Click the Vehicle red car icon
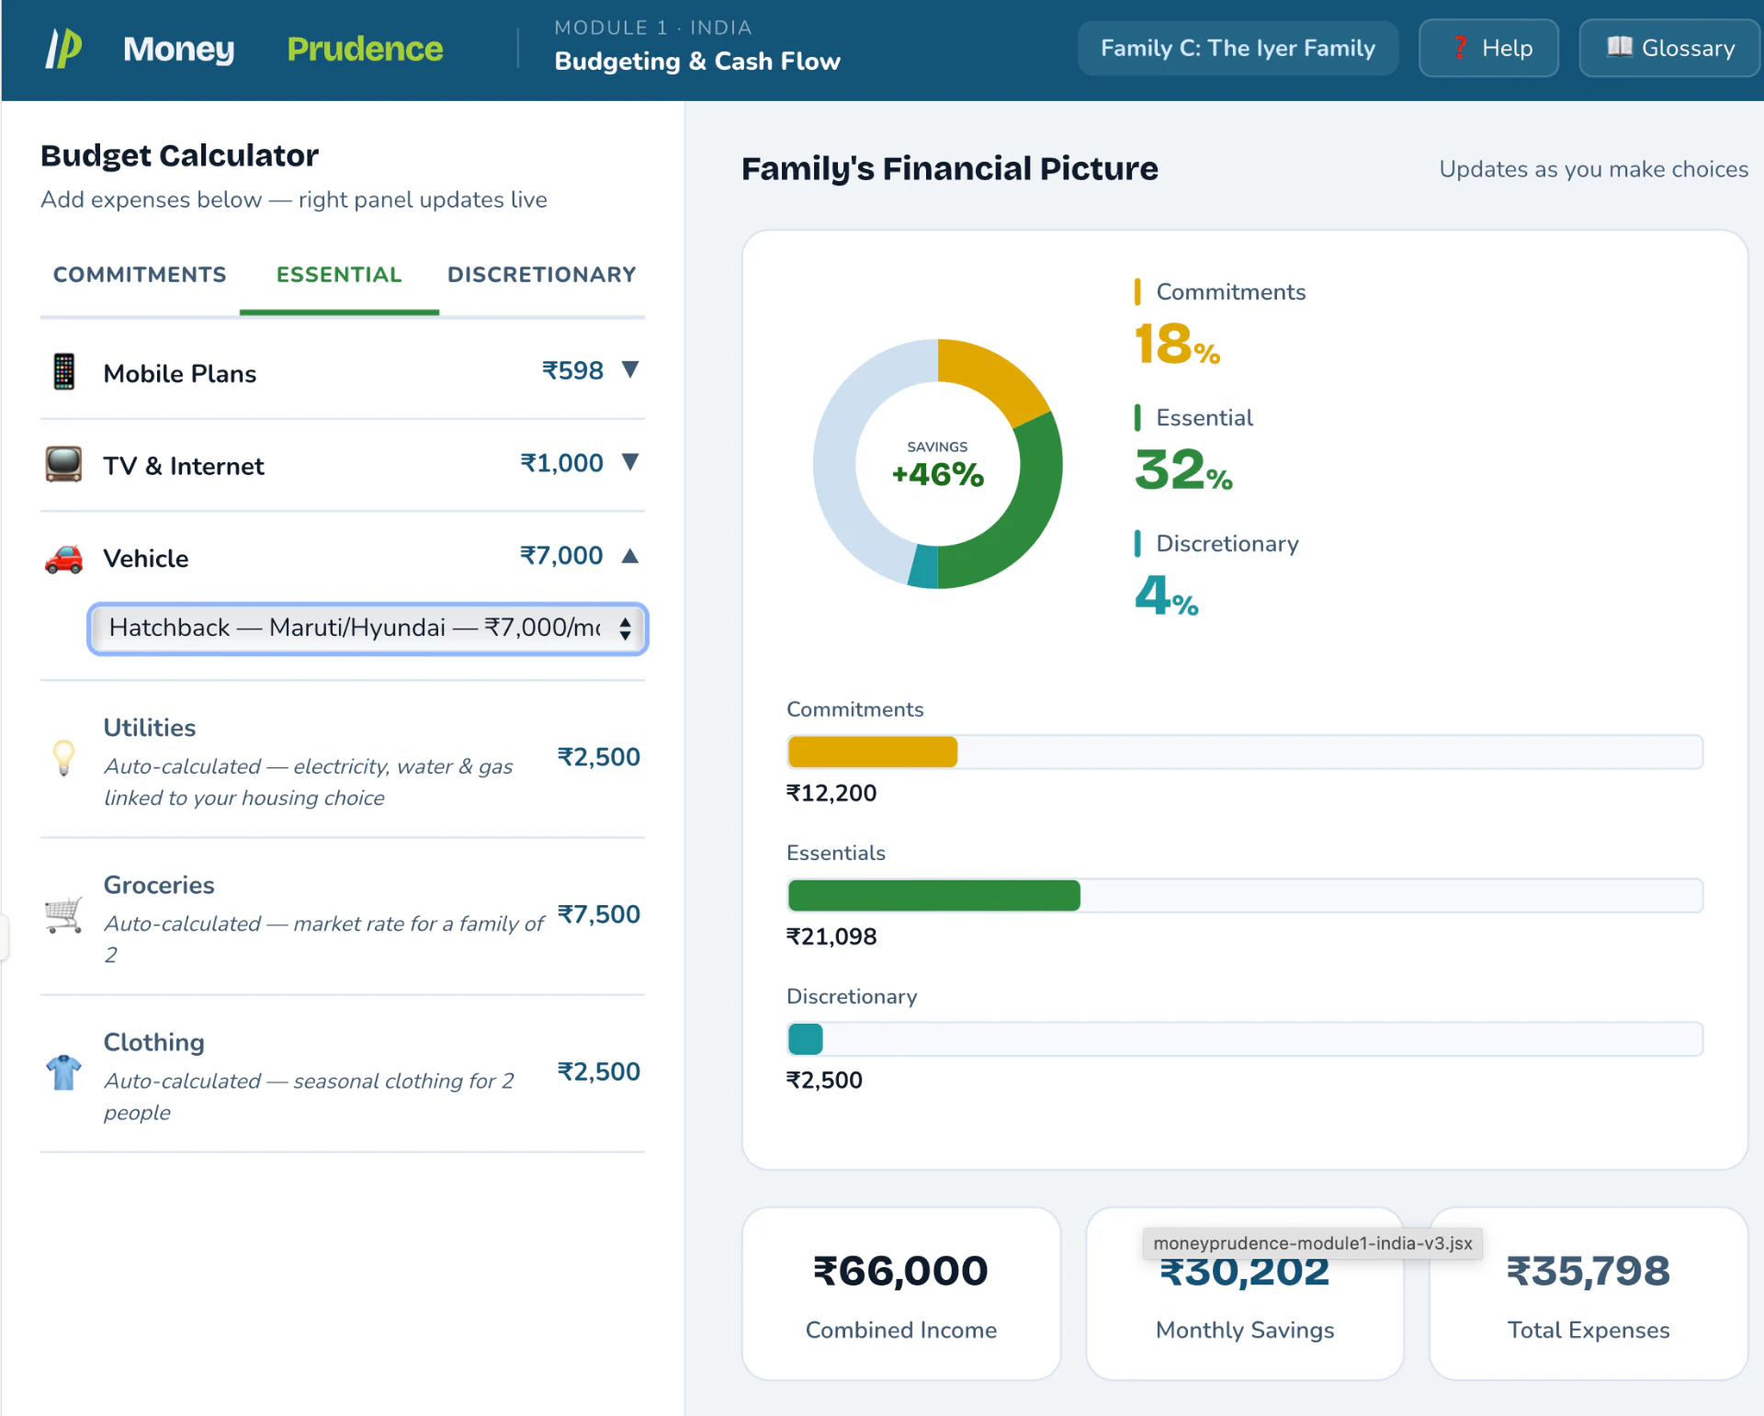The image size is (1764, 1416). (63, 559)
